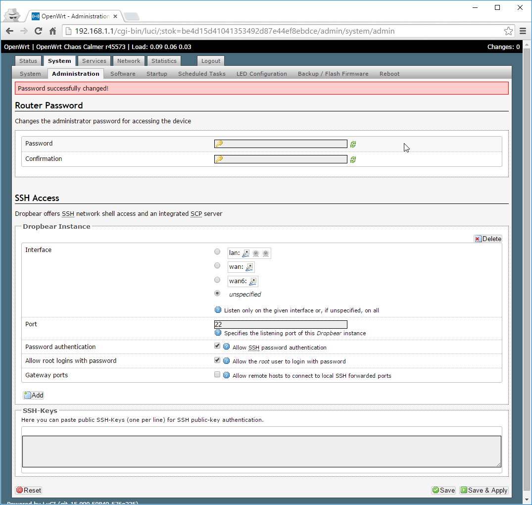Click help icon beside Gateway ports description

coord(226,375)
